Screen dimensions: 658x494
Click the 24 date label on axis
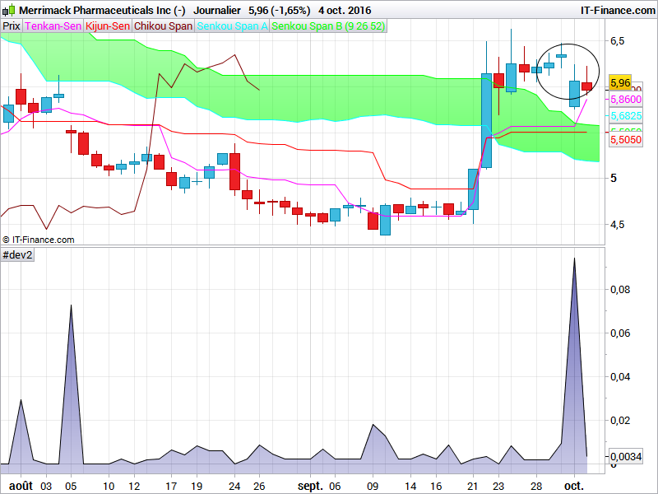(x=234, y=486)
